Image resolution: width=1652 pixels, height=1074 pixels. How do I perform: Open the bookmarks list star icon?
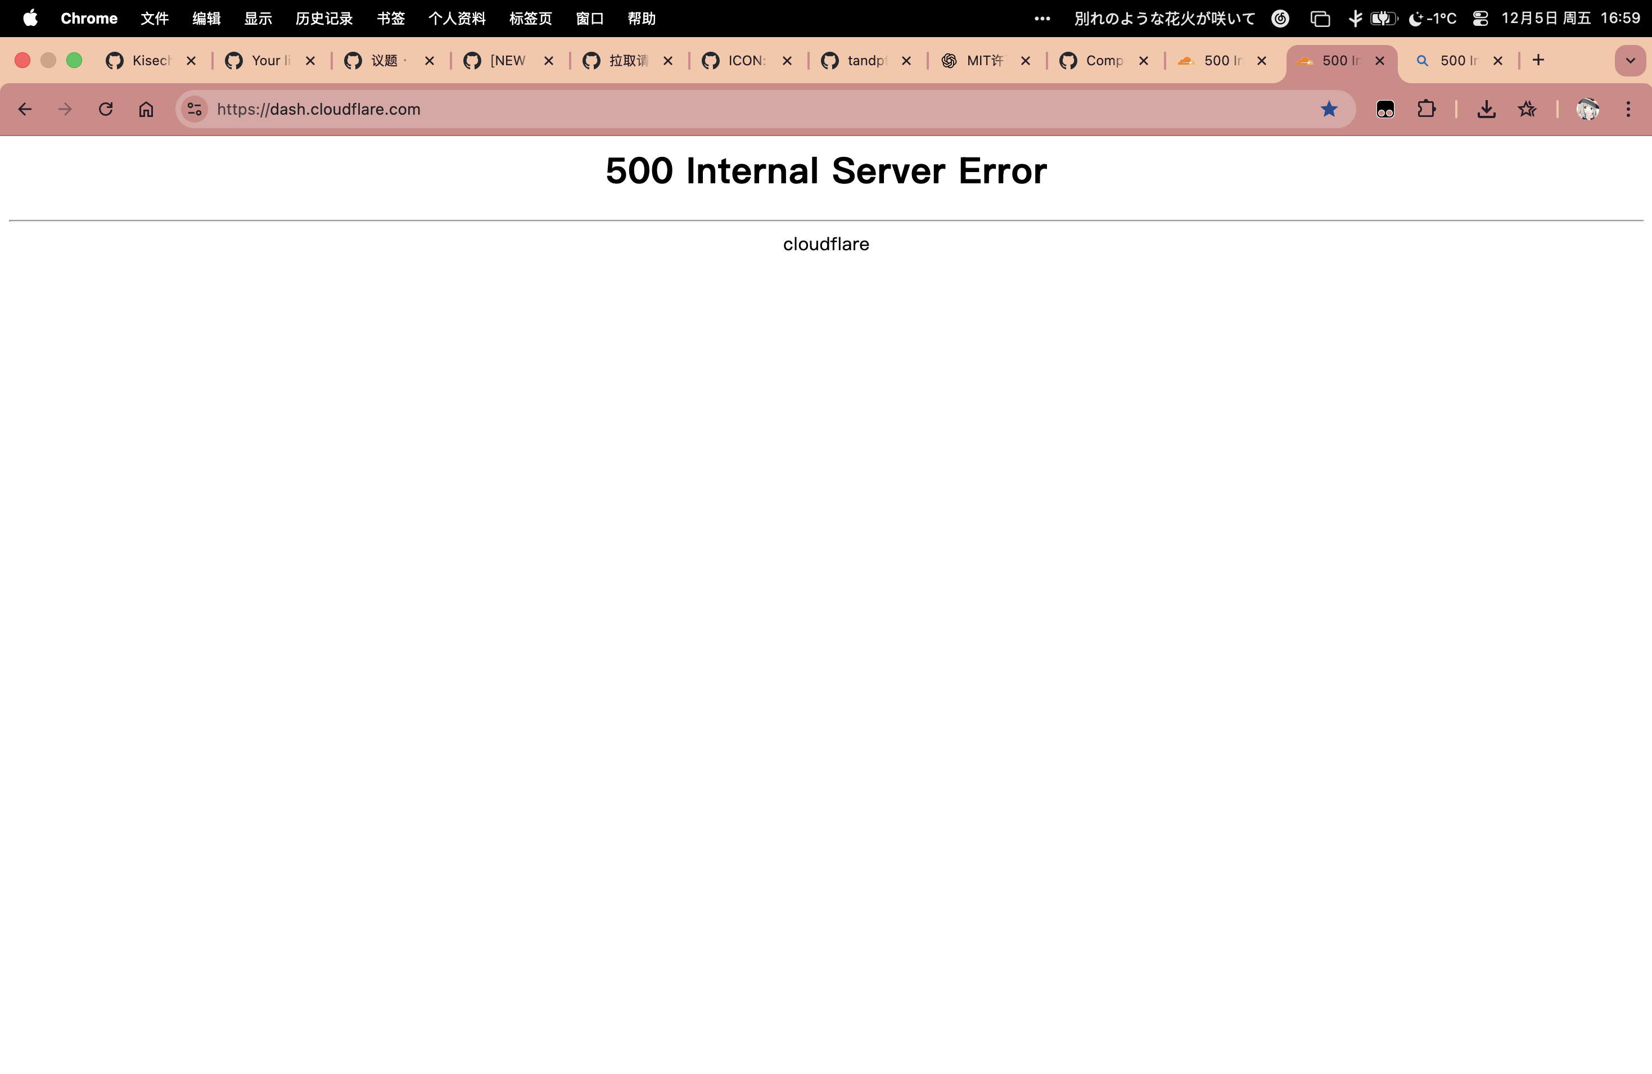1527,109
